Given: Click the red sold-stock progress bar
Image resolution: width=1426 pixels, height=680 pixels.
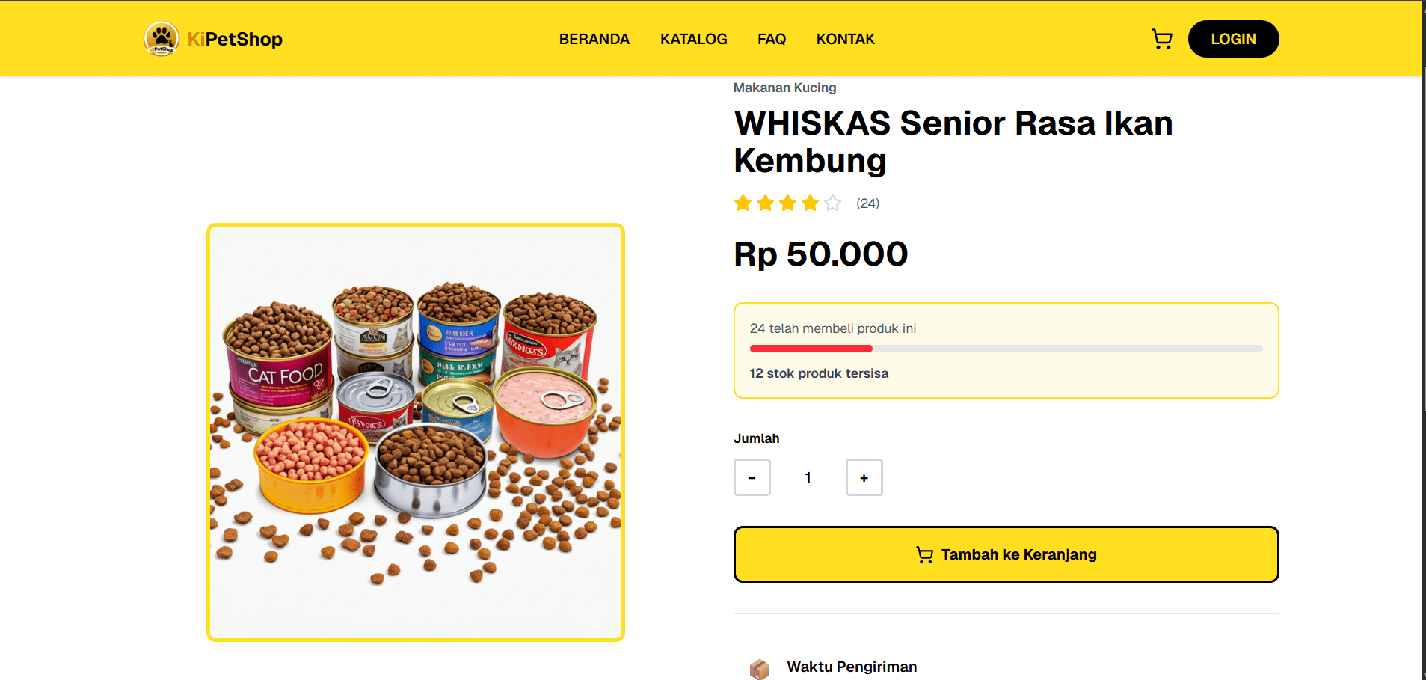Looking at the screenshot, I should click(x=811, y=349).
